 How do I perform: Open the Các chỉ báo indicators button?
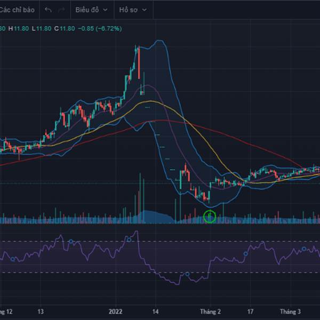pos(17,10)
